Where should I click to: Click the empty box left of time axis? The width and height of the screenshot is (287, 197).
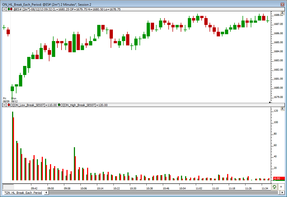point(8,187)
